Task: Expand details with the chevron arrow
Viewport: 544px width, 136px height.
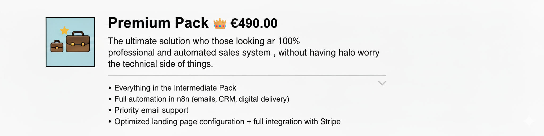Action: (x=382, y=83)
